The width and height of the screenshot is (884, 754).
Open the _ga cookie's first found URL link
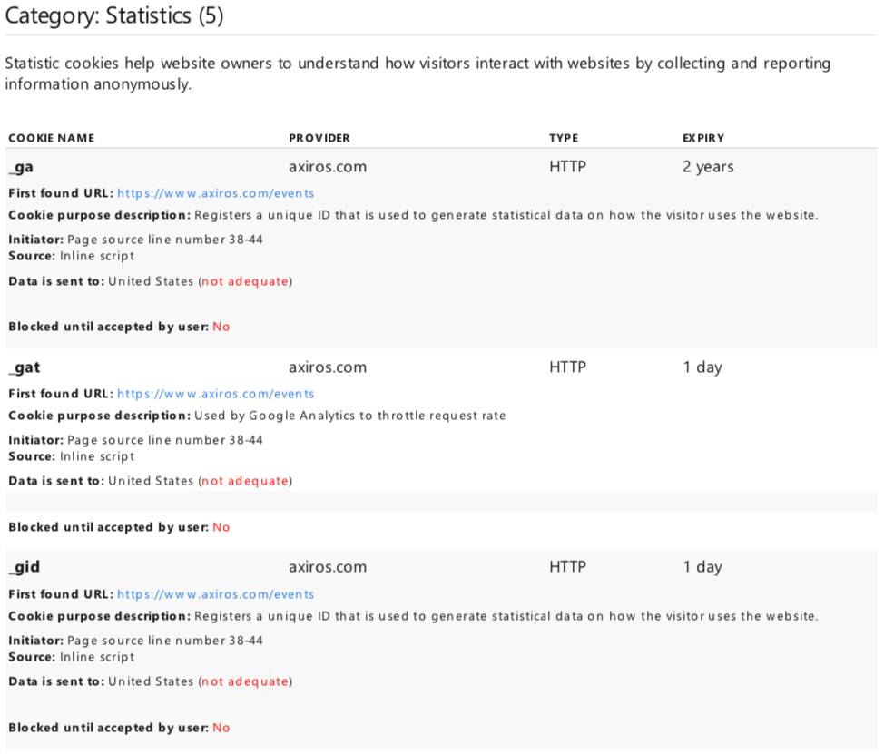[215, 193]
